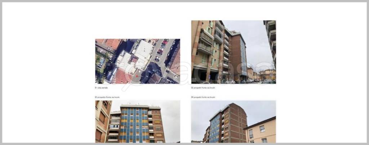Click the white car parked on the street
Image resolution: width=369 pixels, height=145 pixels.
tap(230, 82)
